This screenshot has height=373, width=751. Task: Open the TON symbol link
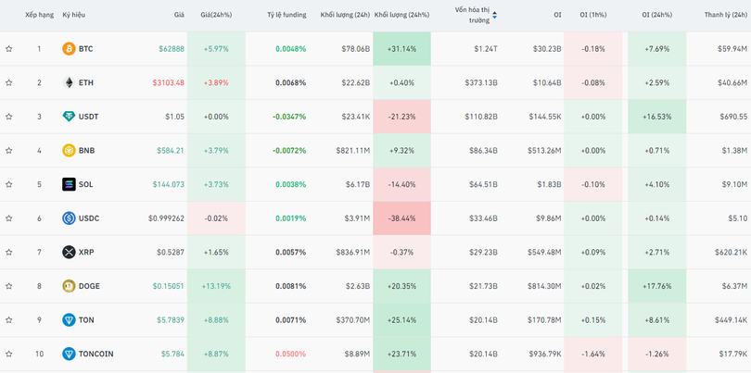pos(86,320)
